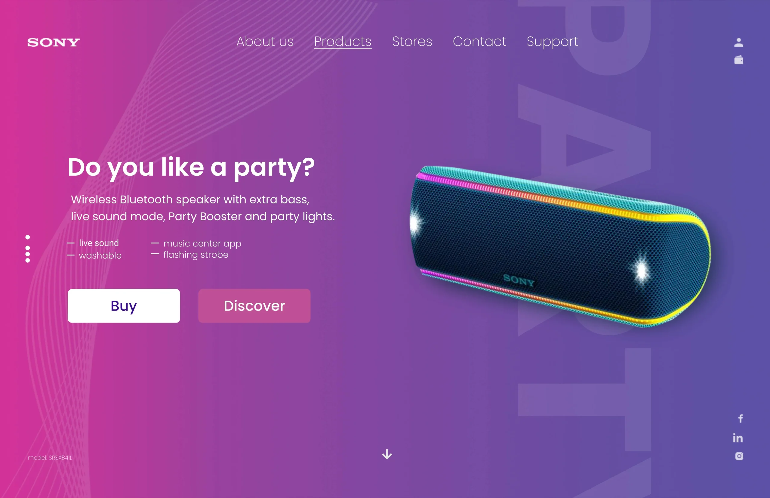Open the Products menu item
This screenshot has height=498, width=770.
click(343, 42)
